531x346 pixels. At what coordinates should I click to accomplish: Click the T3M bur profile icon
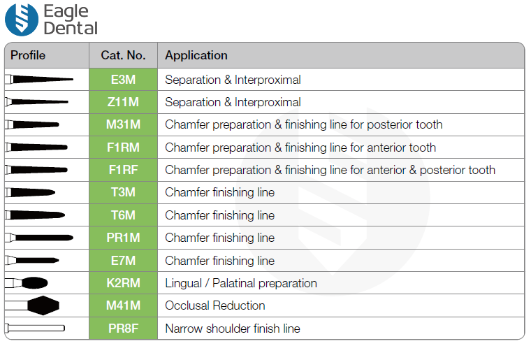pyautogui.click(x=31, y=192)
